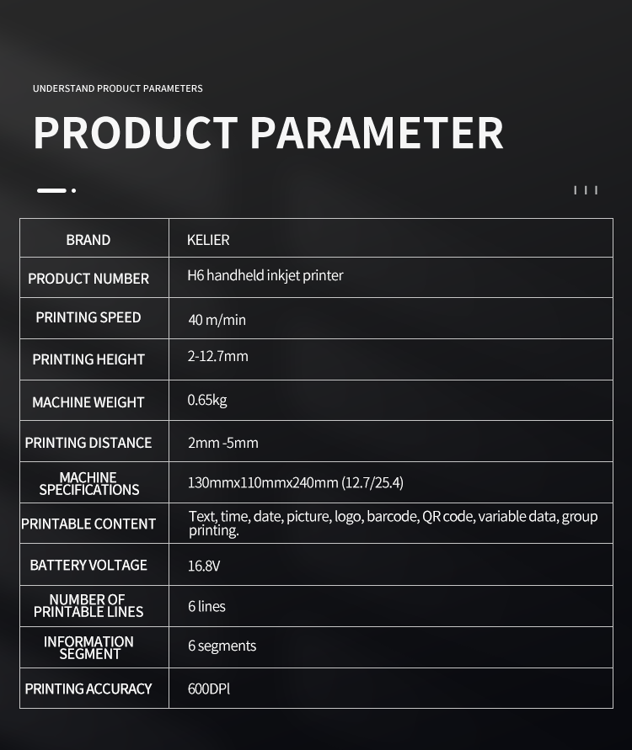The image size is (632, 750).
Task: Select the PRINTING SPEED label
Action: [88, 317]
